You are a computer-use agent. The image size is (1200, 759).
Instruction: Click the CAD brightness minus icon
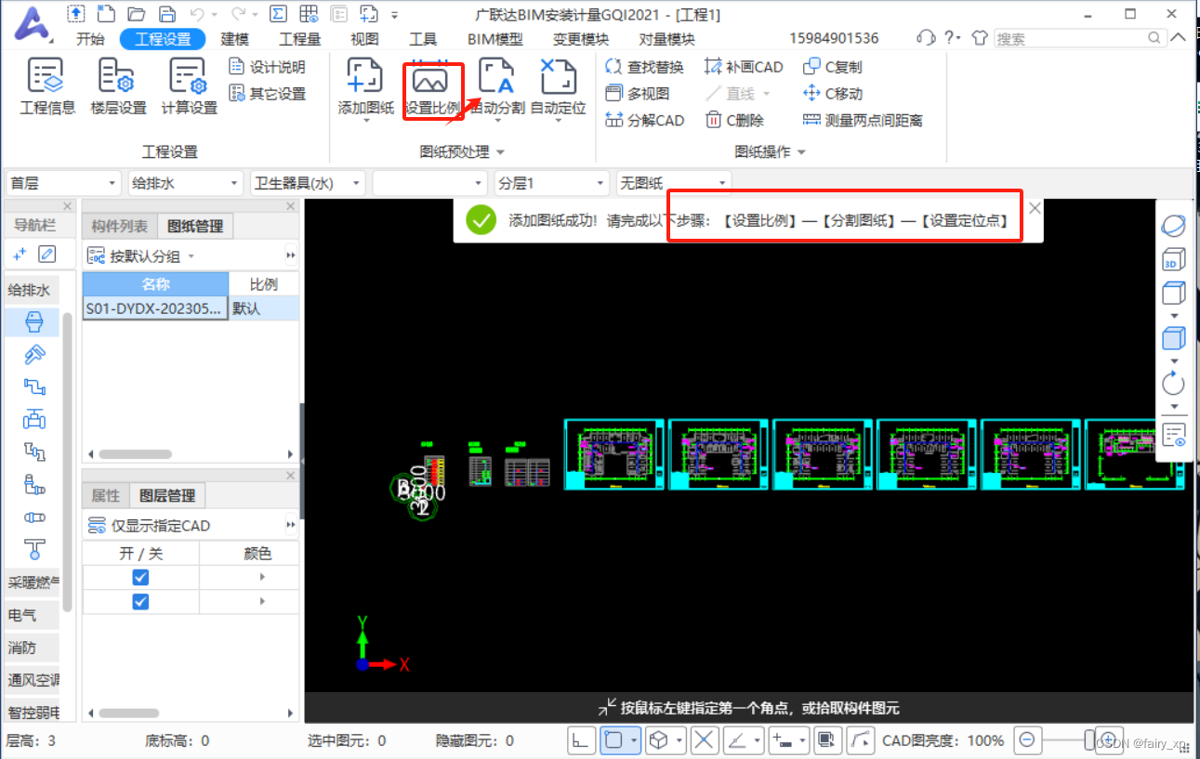click(1027, 740)
